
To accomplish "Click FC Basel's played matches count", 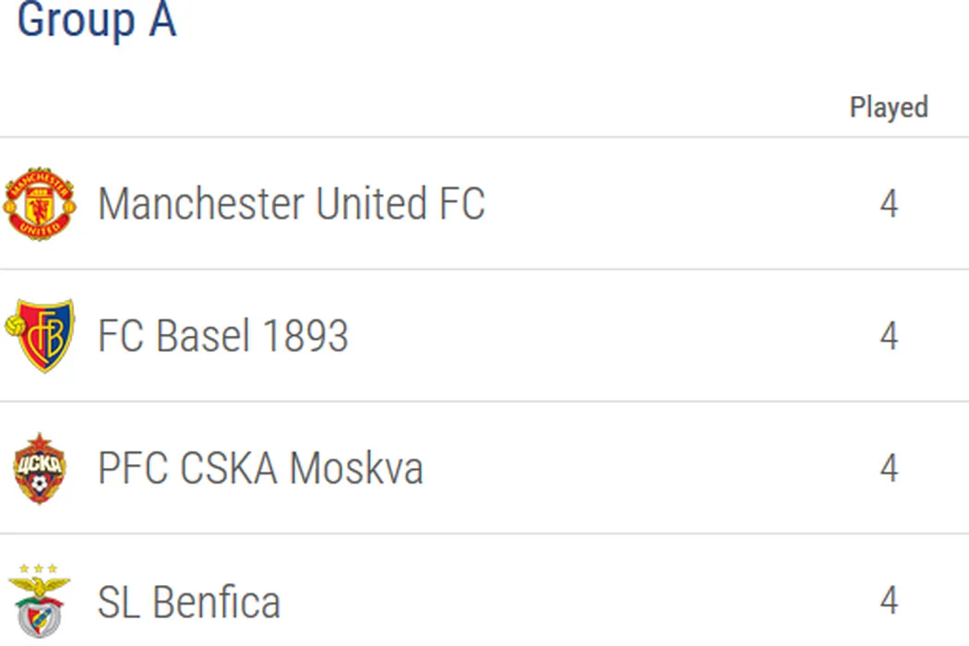I will coord(888,336).
